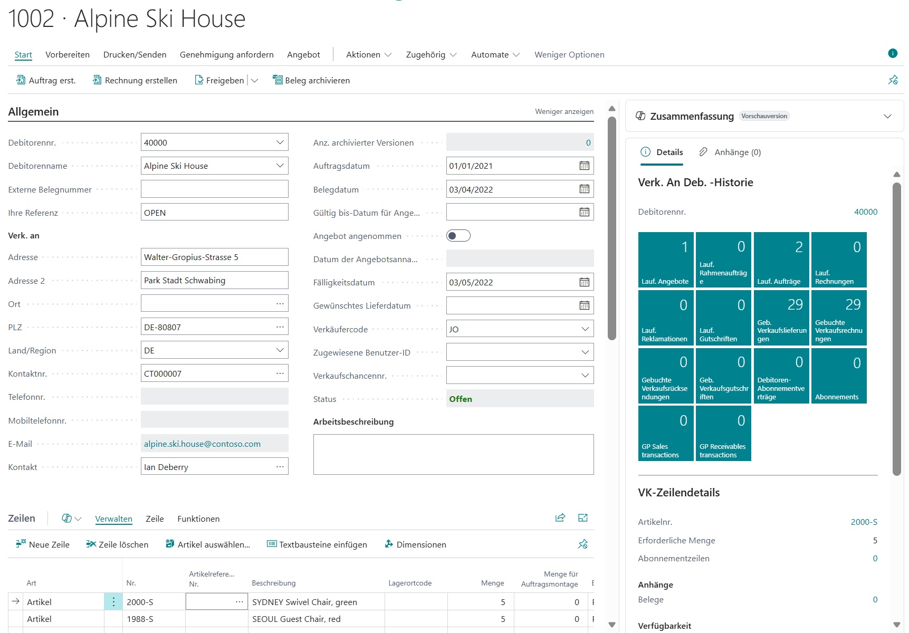Click the Zeile löschen icon
The width and height of the screenshot is (909, 633).
click(x=91, y=544)
